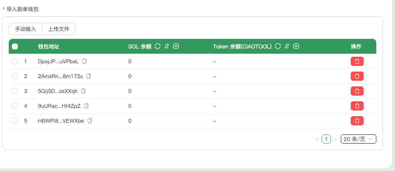Click page number 1 button
This screenshot has width=395, height=171.
tap(326, 139)
